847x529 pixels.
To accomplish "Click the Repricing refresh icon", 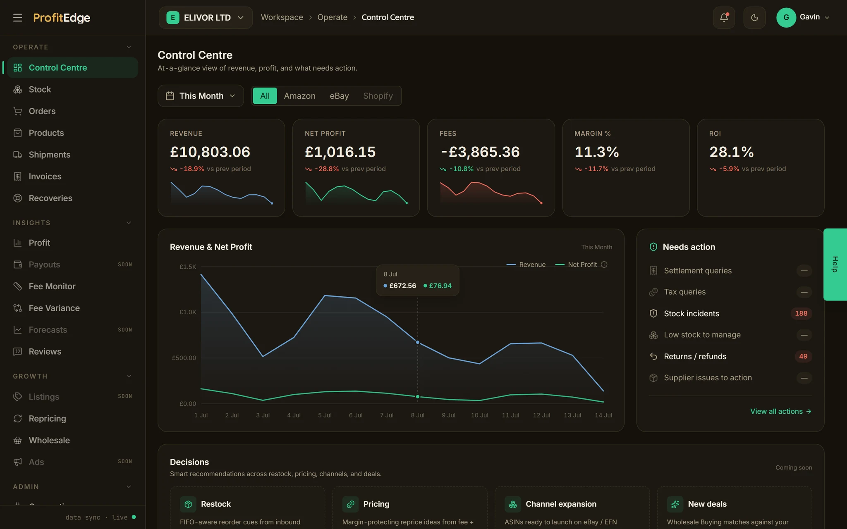I will pyautogui.click(x=17, y=419).
